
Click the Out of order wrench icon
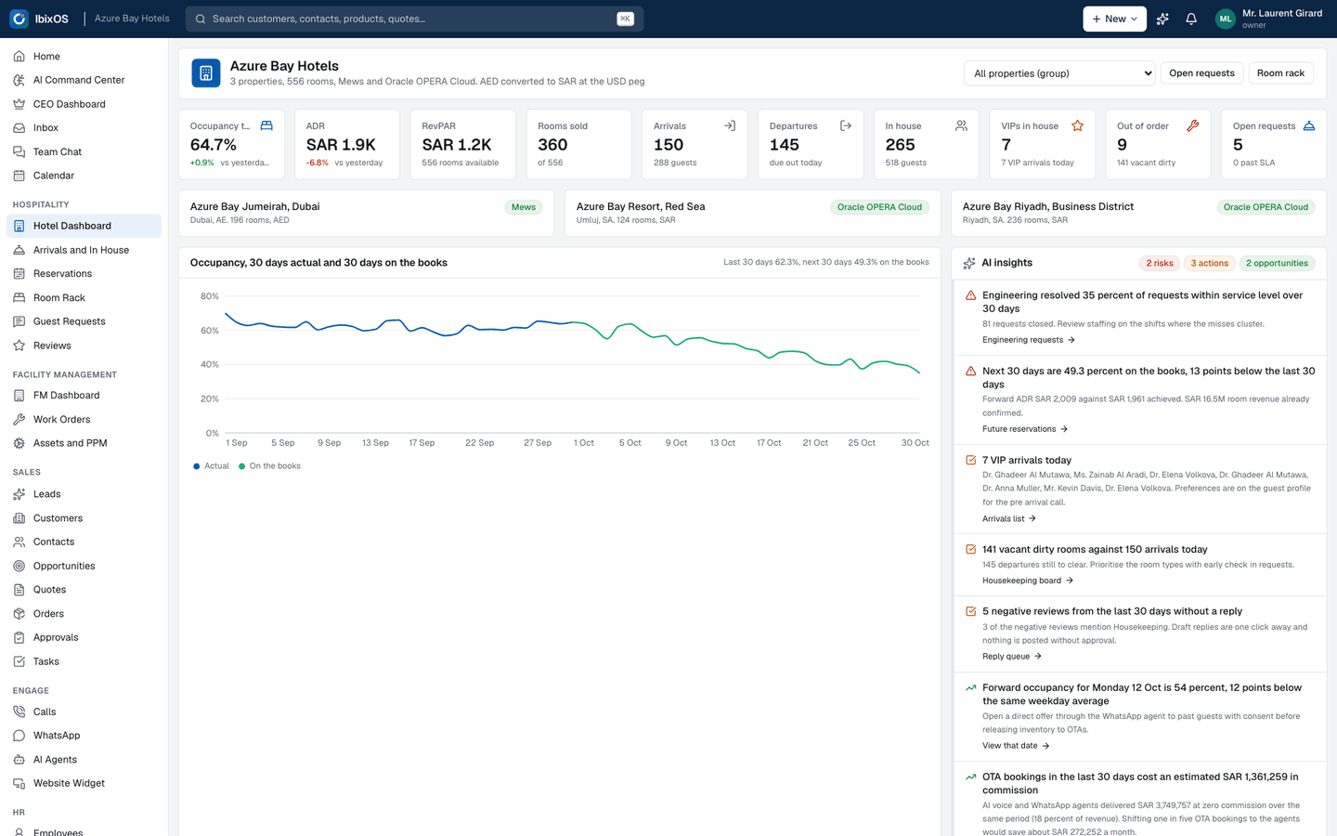coord(1193,125)
